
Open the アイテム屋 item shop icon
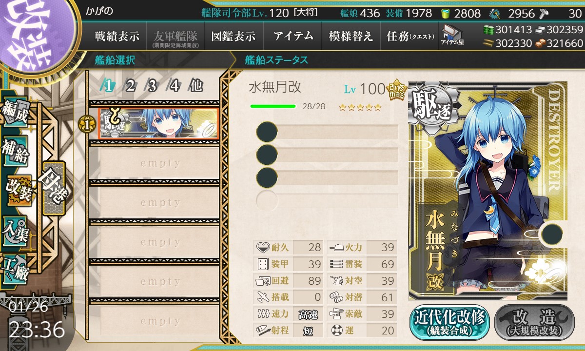point(452,36)
